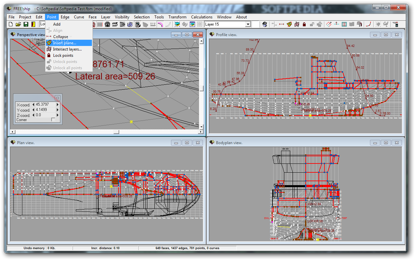Open the Layer 15 dropdown arrow
The image size is (415, 260).
[248, 24]
